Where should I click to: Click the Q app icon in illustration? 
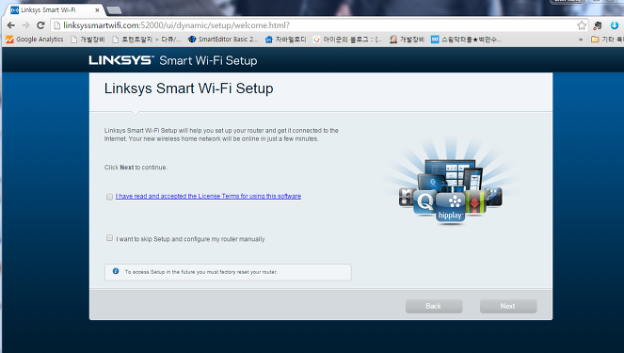click(424, 202)
